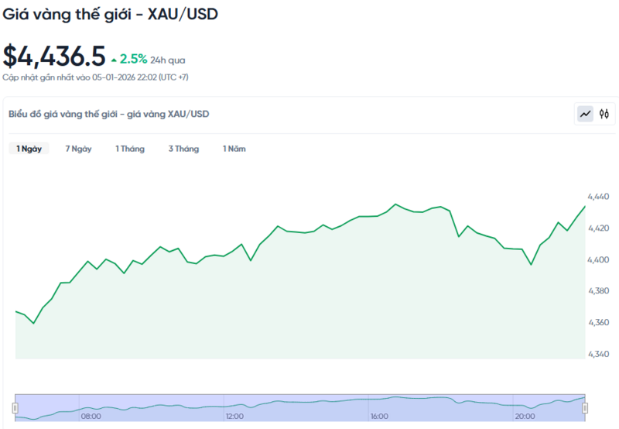This screenshot has height=429, width=619.
Task: Switch to the candlestick chart view
Action: click(x=604, y=114)
